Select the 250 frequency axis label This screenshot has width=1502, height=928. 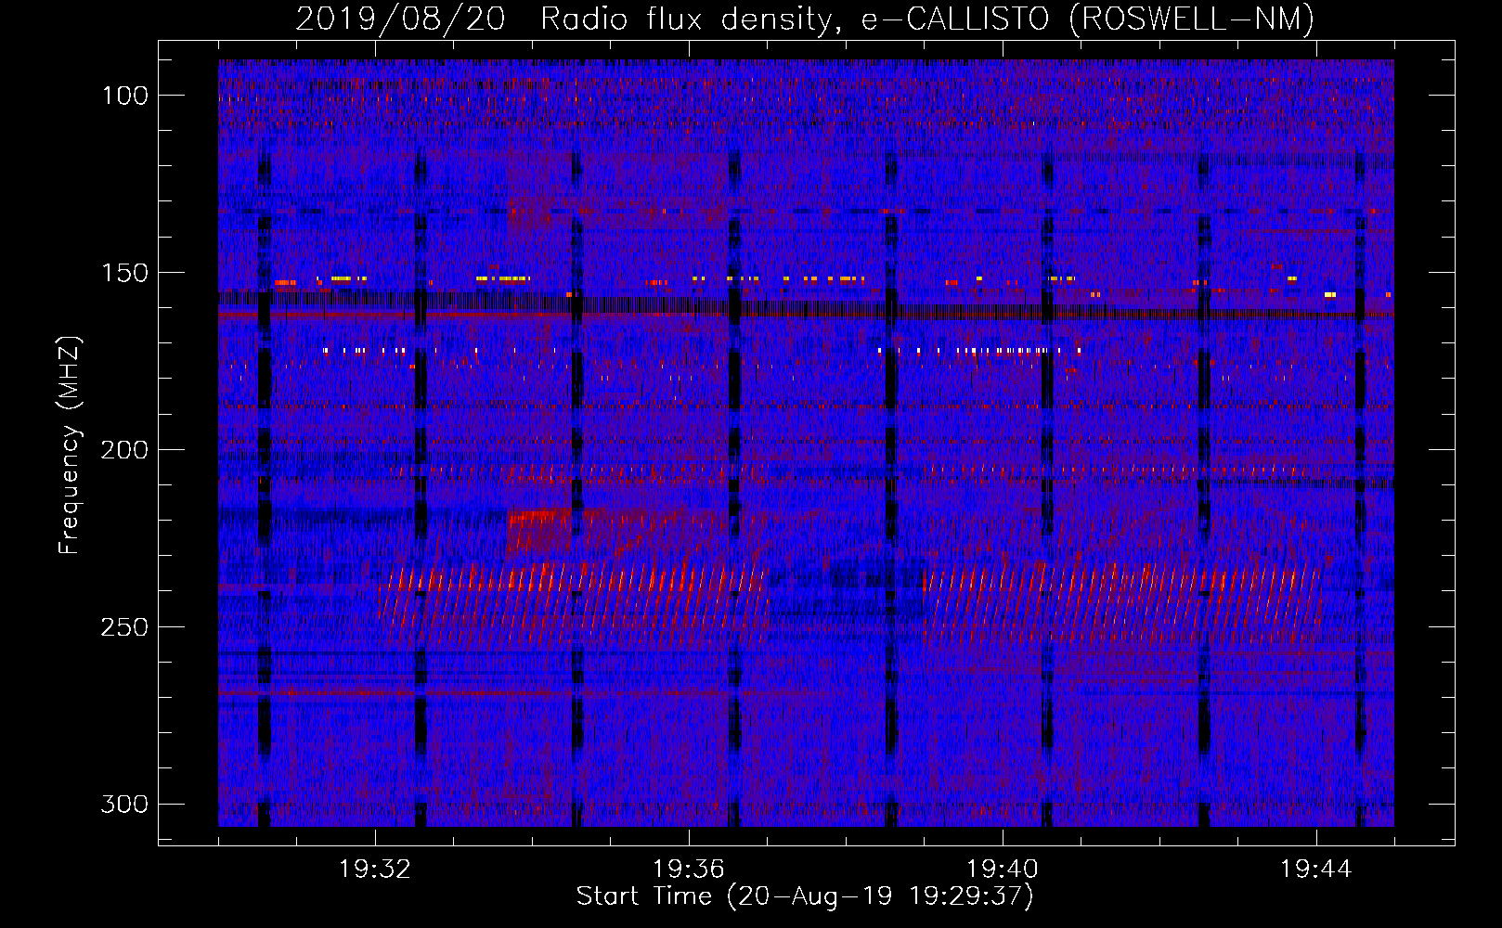pos(125,627)
